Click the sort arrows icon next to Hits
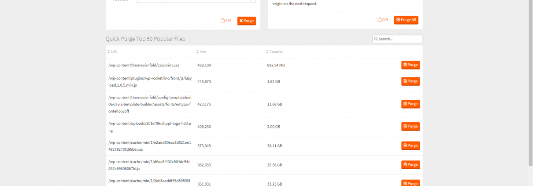Screen dimensions: 533x186 (x=197, y=52)
